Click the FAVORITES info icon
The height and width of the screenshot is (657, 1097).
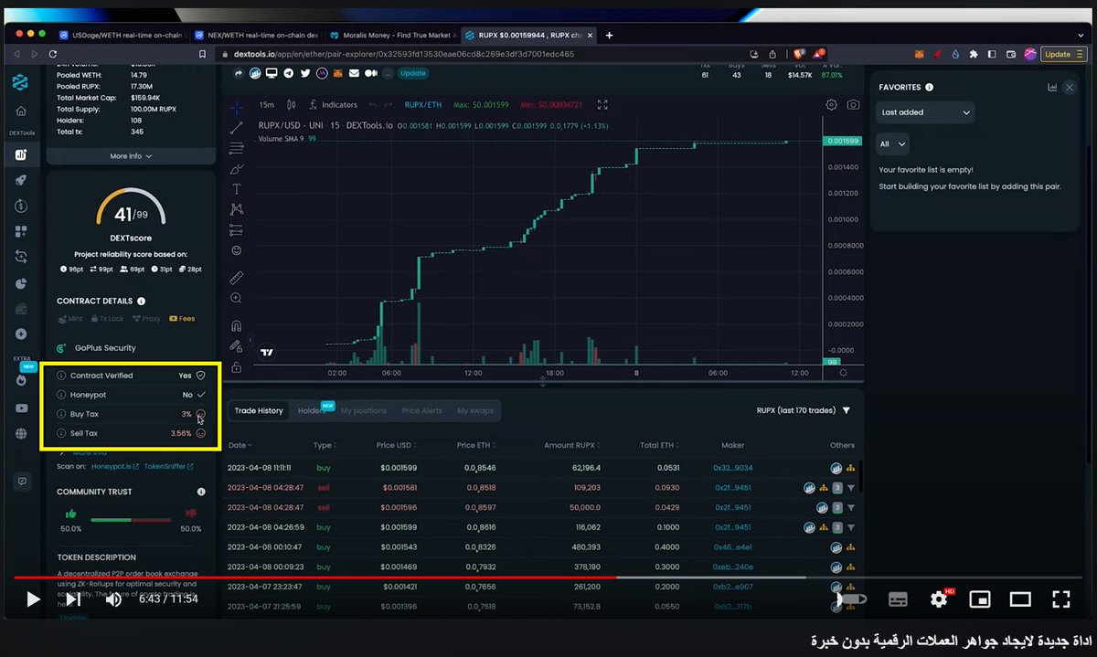coord(929,87)
